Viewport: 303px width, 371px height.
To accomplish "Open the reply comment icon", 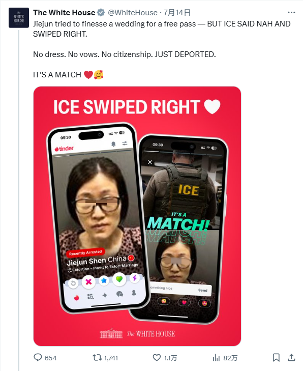I will [x=38, y=357].
